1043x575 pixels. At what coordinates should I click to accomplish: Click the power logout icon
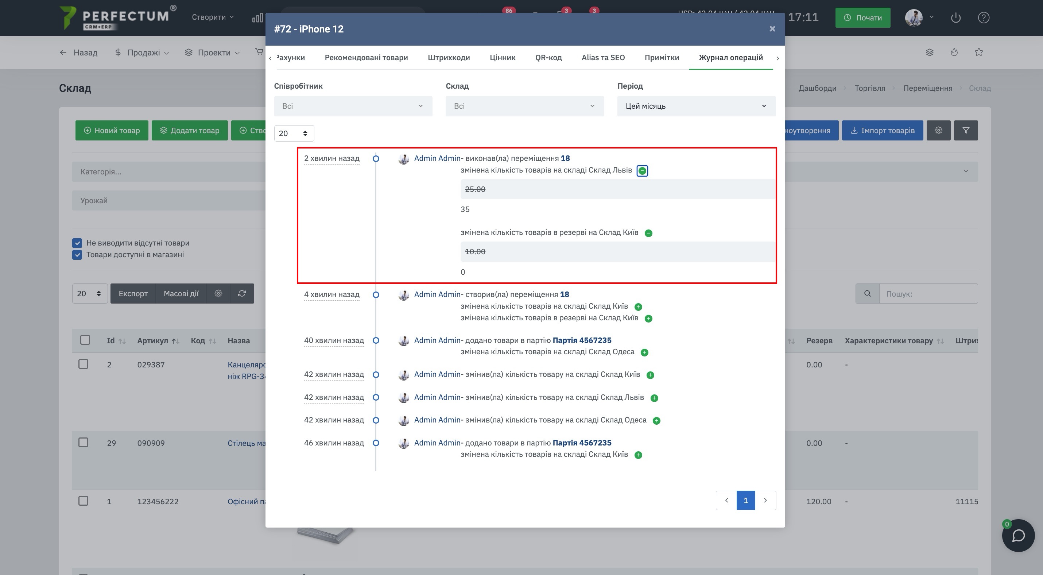click(955, 18)
